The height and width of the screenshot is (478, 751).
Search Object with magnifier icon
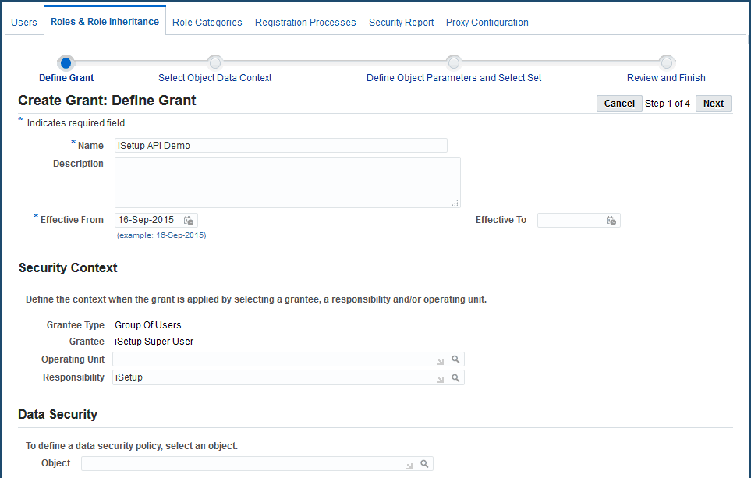[x=424, y=464]
